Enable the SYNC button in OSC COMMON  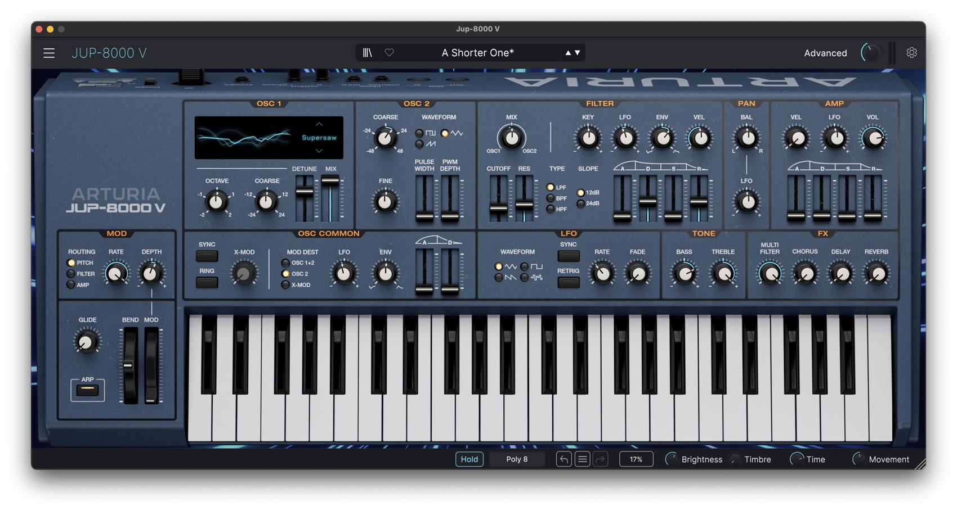click(207, 256)
